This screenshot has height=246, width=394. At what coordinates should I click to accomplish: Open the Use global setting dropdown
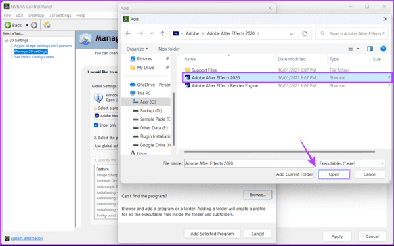point(106,146)
